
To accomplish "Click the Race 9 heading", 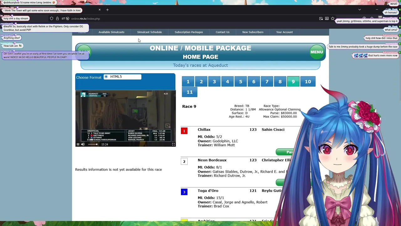I will (x=189, y=106).
